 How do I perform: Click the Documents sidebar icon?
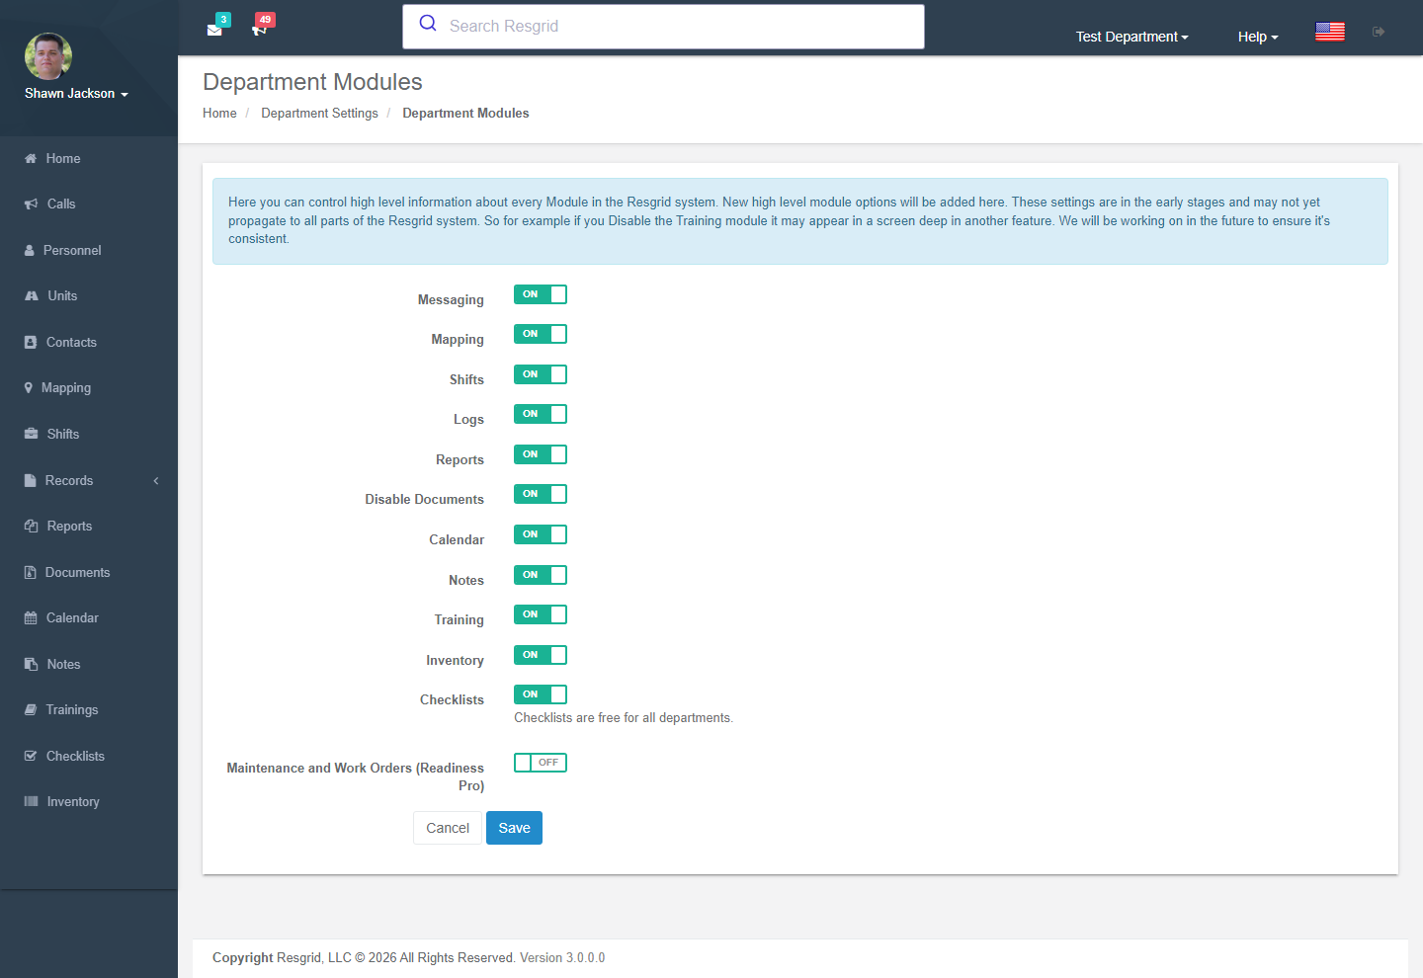(31, 573)
